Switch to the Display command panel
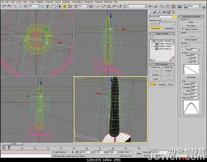 [169, 12]
